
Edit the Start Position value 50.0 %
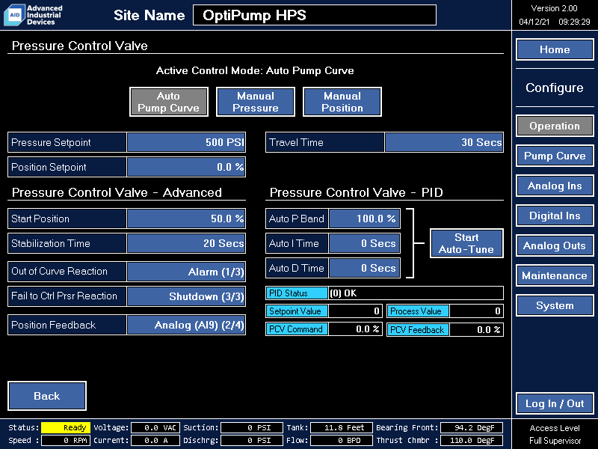(186, 219)
